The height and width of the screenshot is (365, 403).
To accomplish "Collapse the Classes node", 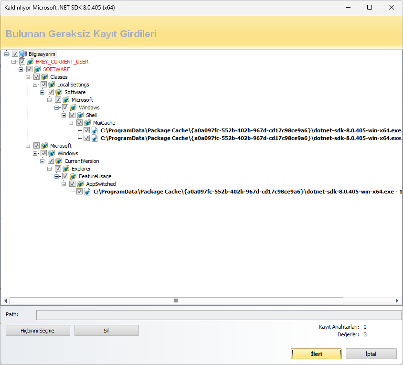I will click(28, 77).
